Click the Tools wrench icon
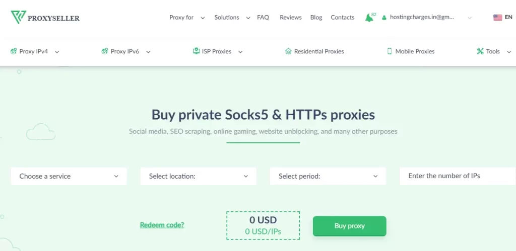 [480, 51]
